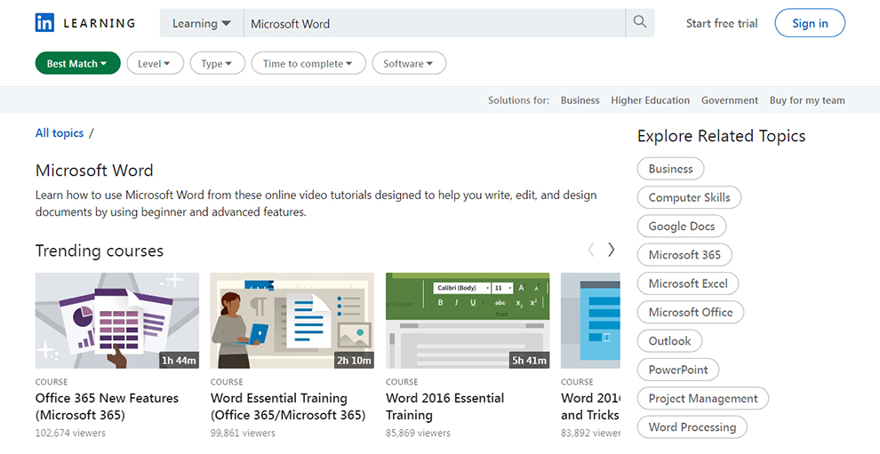880x454 pixels.
Task: Open the partially visible fourth course thumbnail
Action: pyautogui.click(x=590, y=321)
